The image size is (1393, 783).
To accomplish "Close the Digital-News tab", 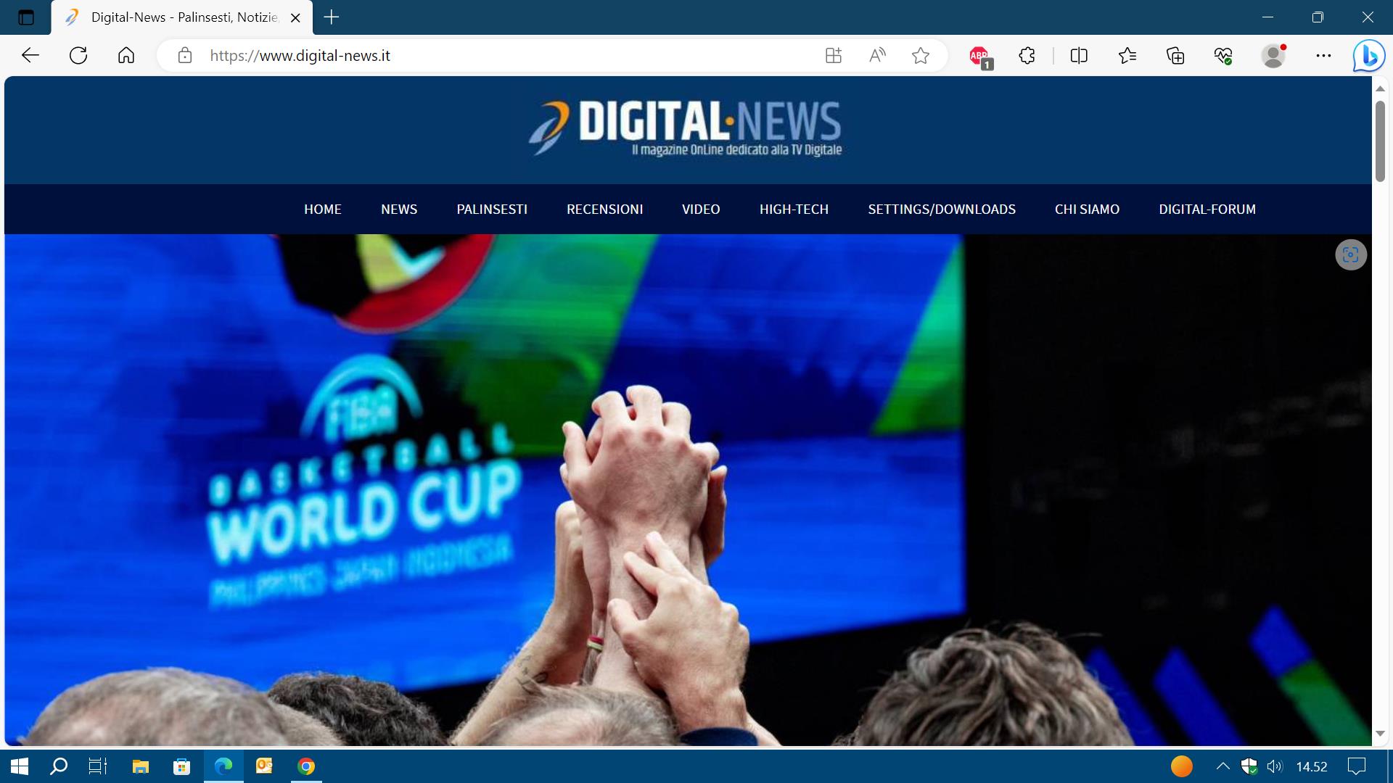I will tap(295, 18).
